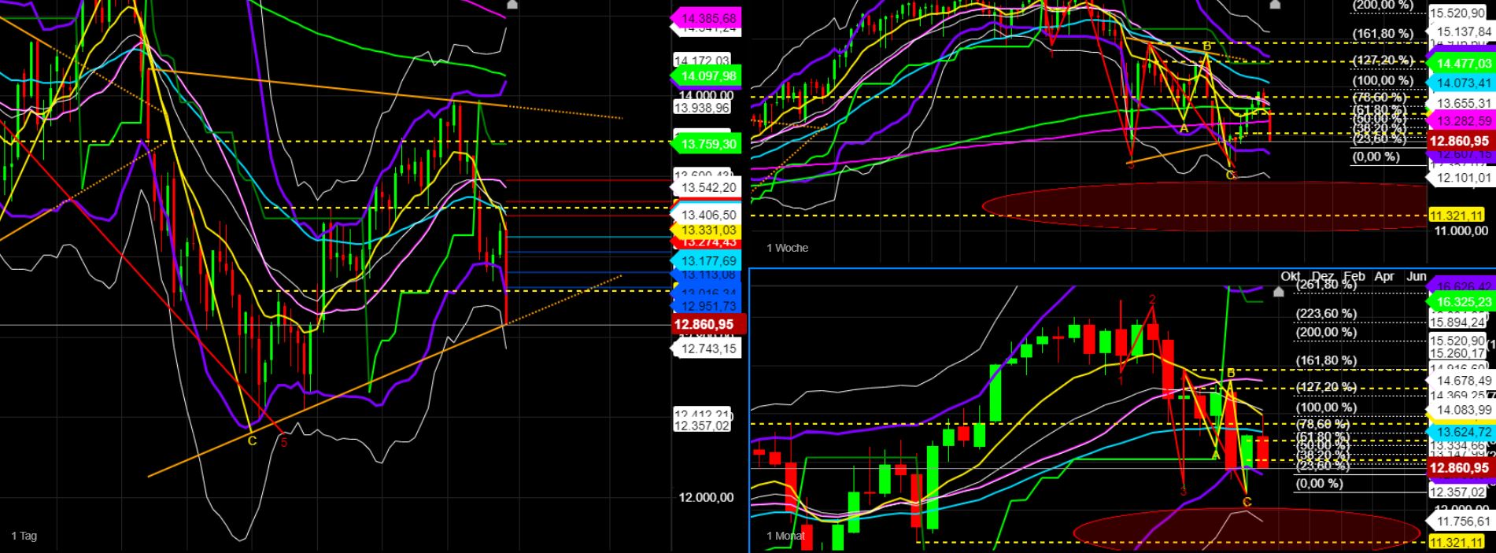Click the (100,00 %) Fibonacci label in weekly chart
The image size is (1496, 553).
click(x=1383, y=80)
